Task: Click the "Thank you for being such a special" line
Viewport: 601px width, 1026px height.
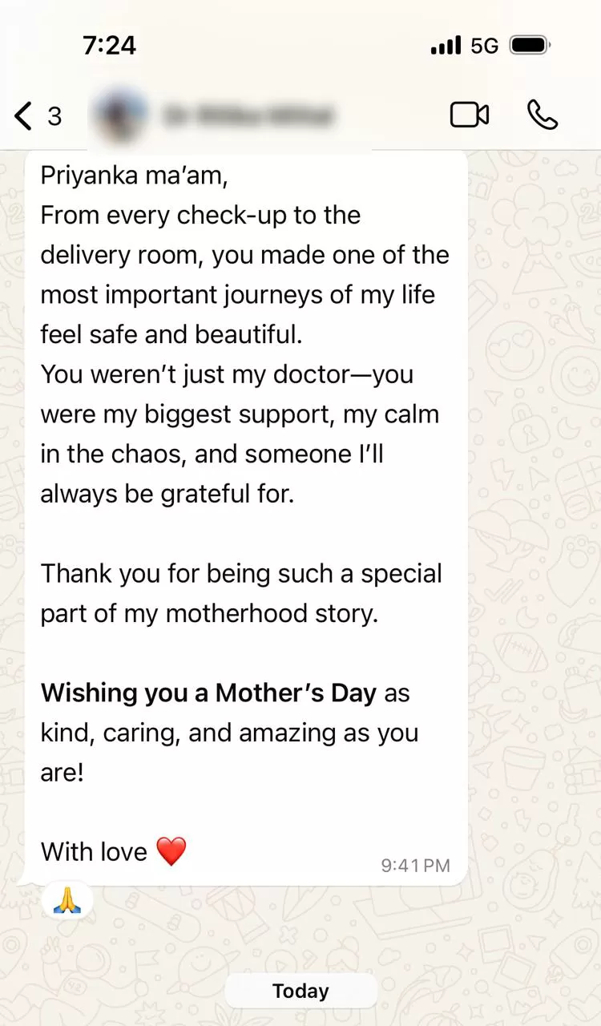Action: coord(241,574)
